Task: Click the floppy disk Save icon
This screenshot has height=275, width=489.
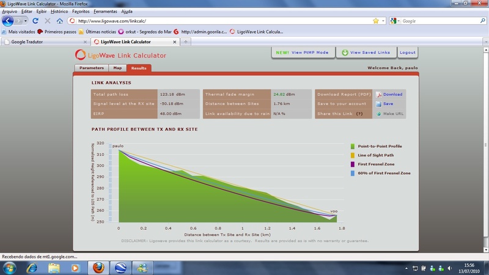Action: (379, 104)
